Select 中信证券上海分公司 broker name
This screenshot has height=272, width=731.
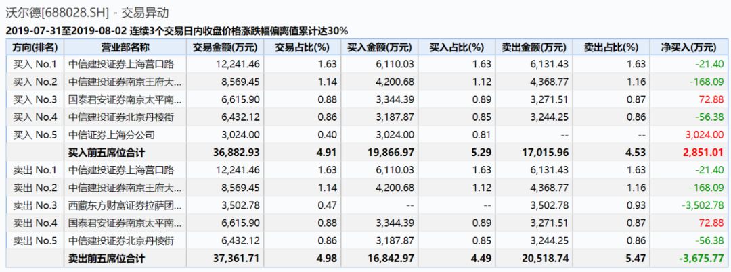(x=112, y=135)
